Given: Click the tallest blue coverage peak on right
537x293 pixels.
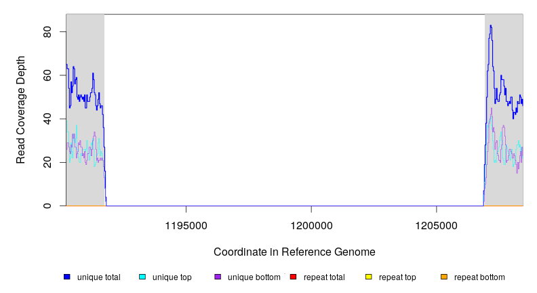Looking at the screenshot, I should pos(490,27).
